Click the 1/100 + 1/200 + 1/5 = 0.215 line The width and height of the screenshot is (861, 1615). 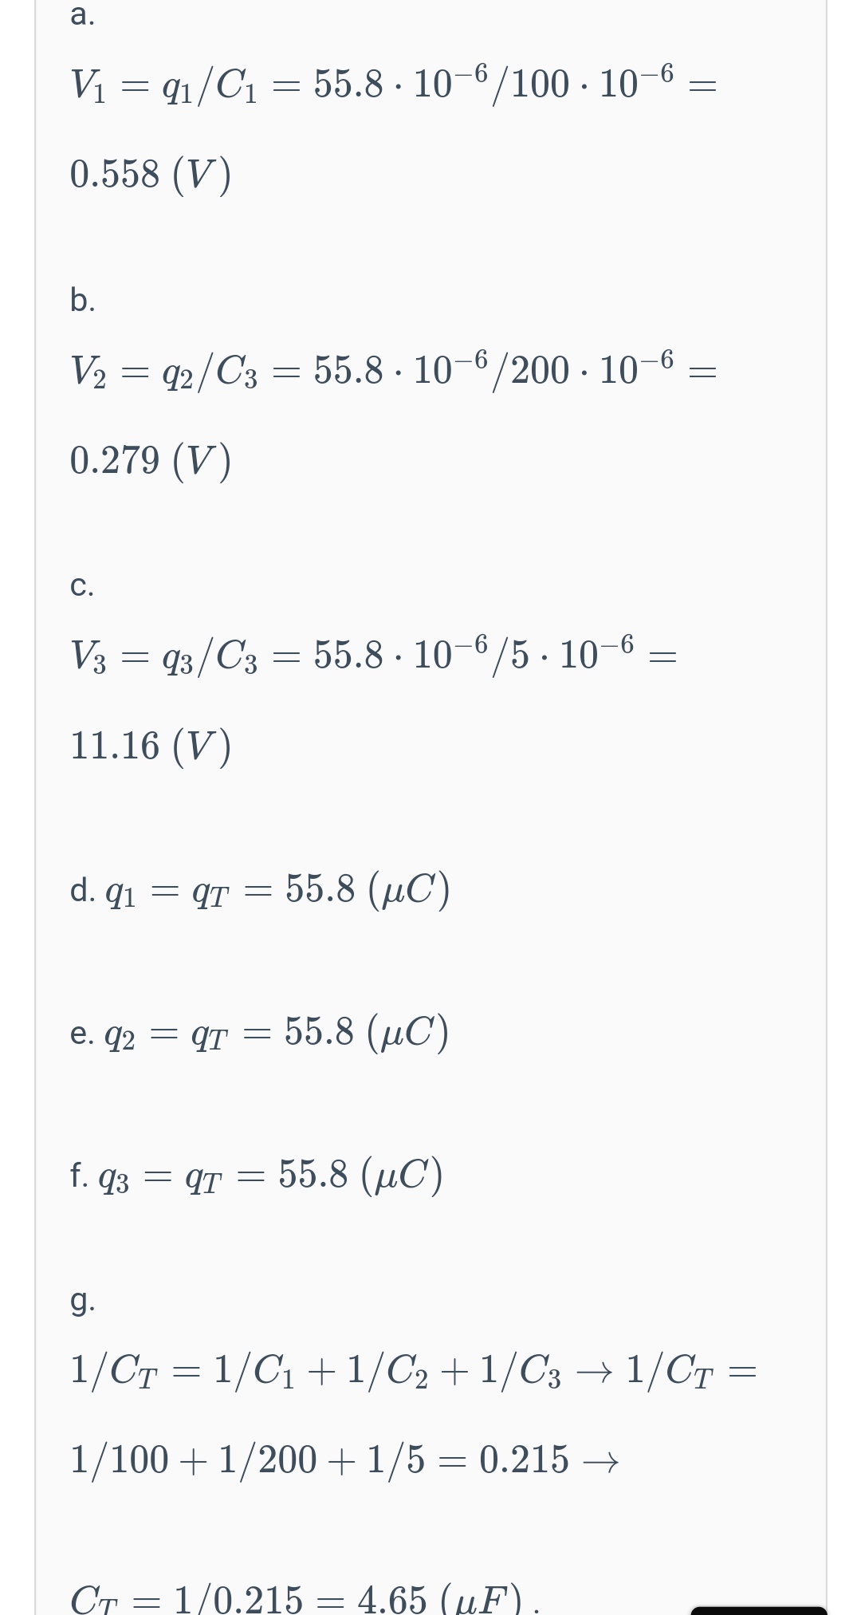[344, 1459]
